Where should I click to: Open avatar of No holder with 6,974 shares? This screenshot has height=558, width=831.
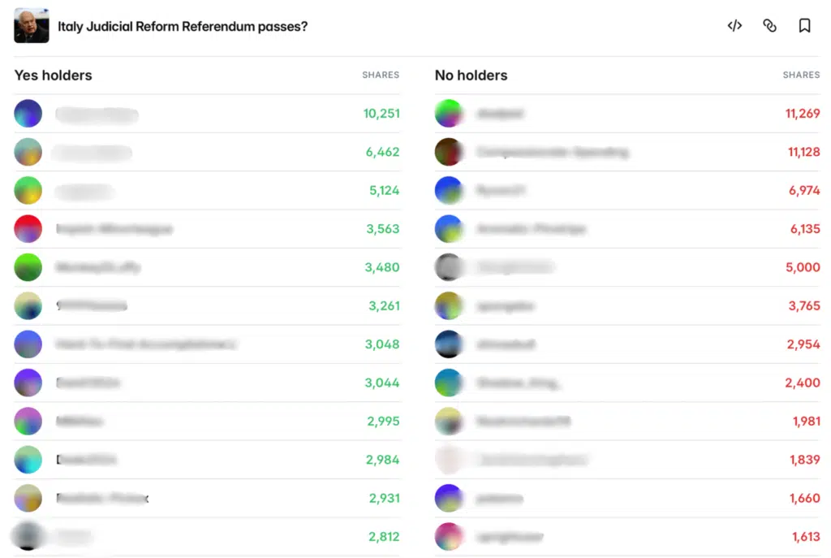(x=449, y=190)
